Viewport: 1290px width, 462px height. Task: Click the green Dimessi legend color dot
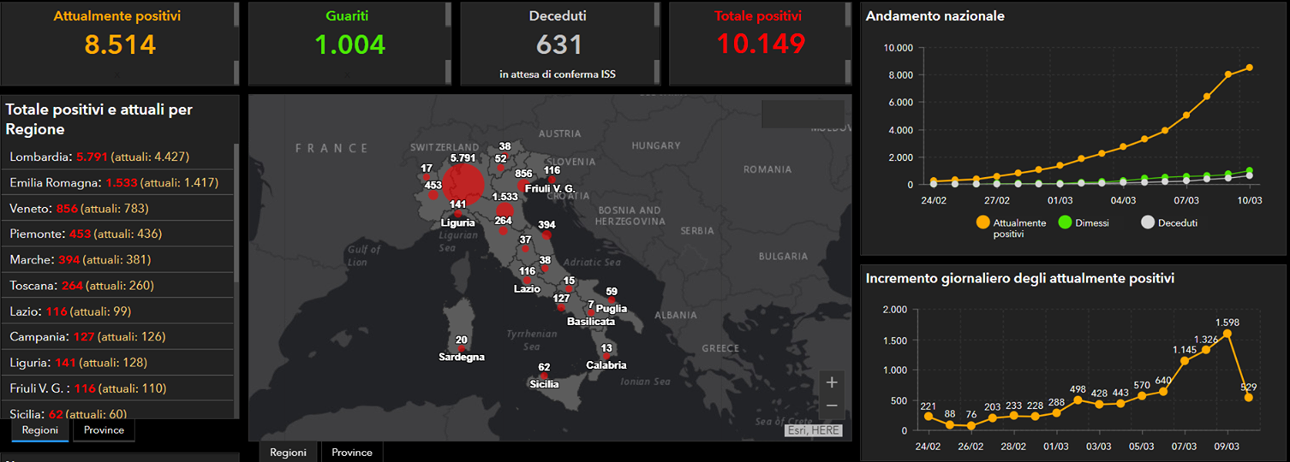(x=1065, y=222)
